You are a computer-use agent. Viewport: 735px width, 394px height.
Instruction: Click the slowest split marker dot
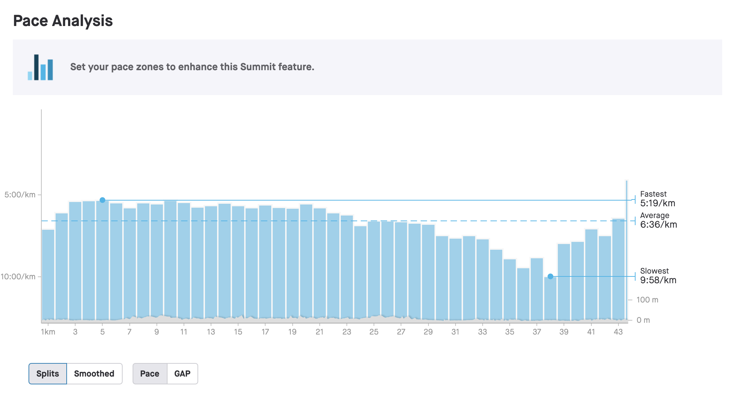(x=550, y=276)
